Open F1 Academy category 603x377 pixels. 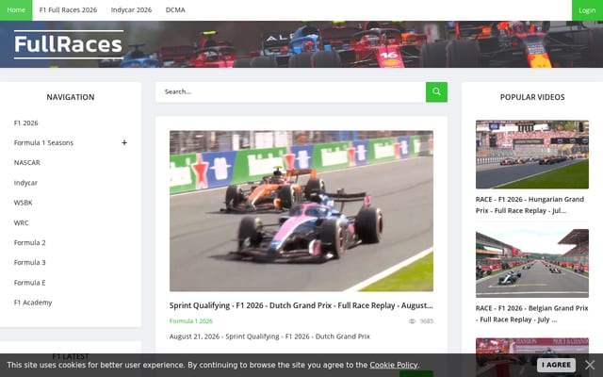[x=33, y=303]
